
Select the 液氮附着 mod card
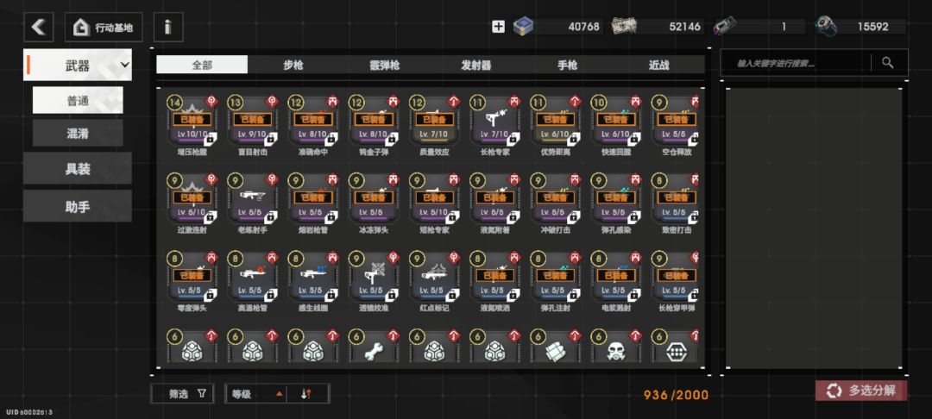tap(495, 203)
